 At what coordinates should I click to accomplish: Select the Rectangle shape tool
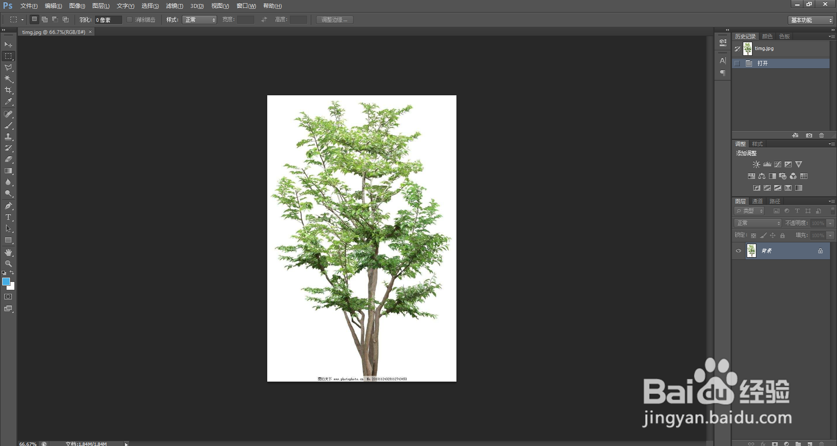click(8, 240)
